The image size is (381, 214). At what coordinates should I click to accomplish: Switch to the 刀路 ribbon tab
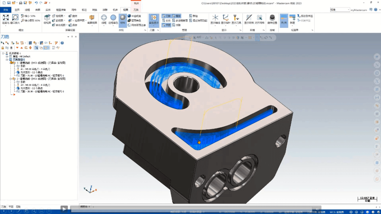click(136, 10)
